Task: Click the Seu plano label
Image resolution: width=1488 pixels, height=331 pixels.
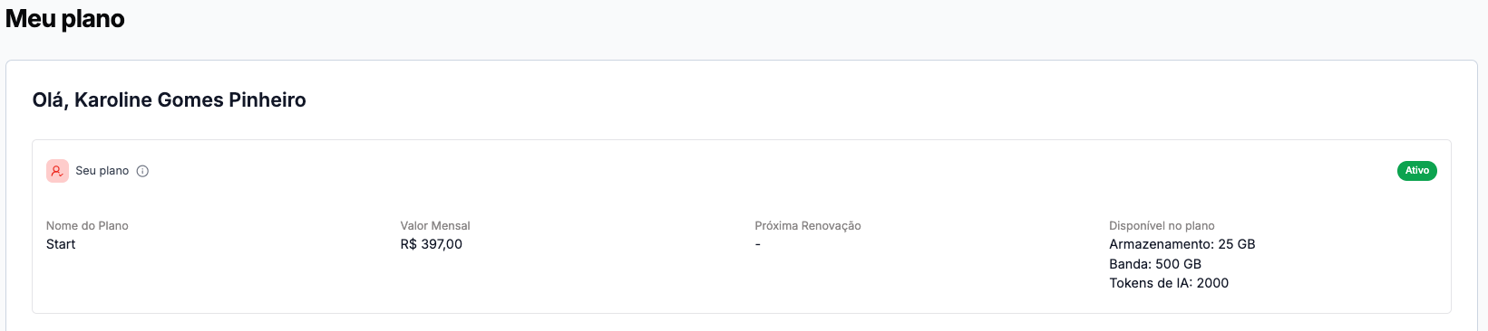Action: 102,171
